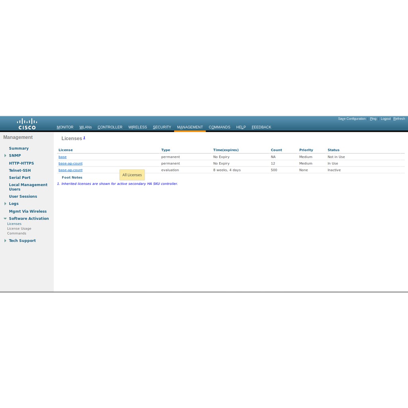Open the evaluation base-ap-count license

[x=71, y=170]
